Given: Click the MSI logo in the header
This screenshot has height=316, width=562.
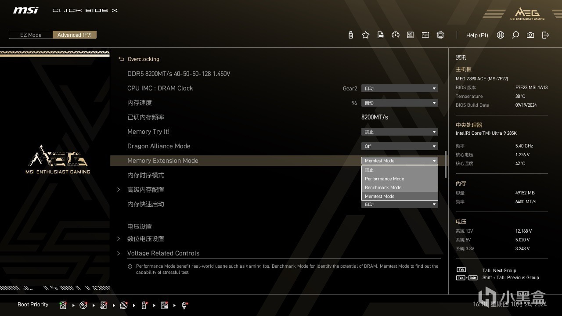Looking at the screenshot, I should [25, 10].
